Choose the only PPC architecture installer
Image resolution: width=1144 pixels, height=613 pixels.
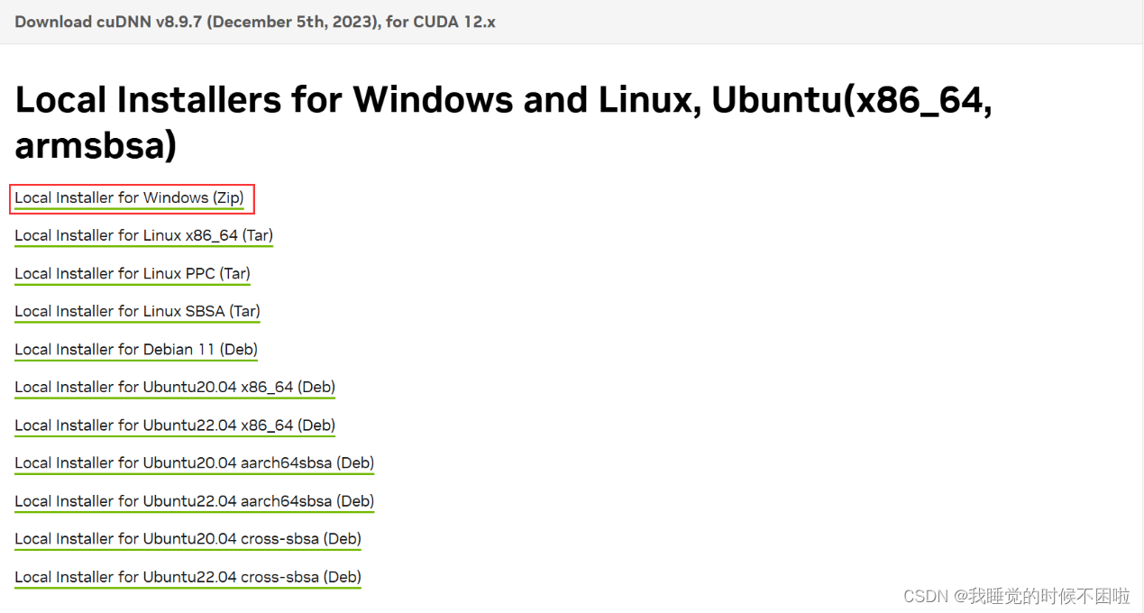click(x=133, y=273)
